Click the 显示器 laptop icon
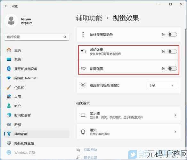This screenshot has height=160, width=187. coord(83,115)
